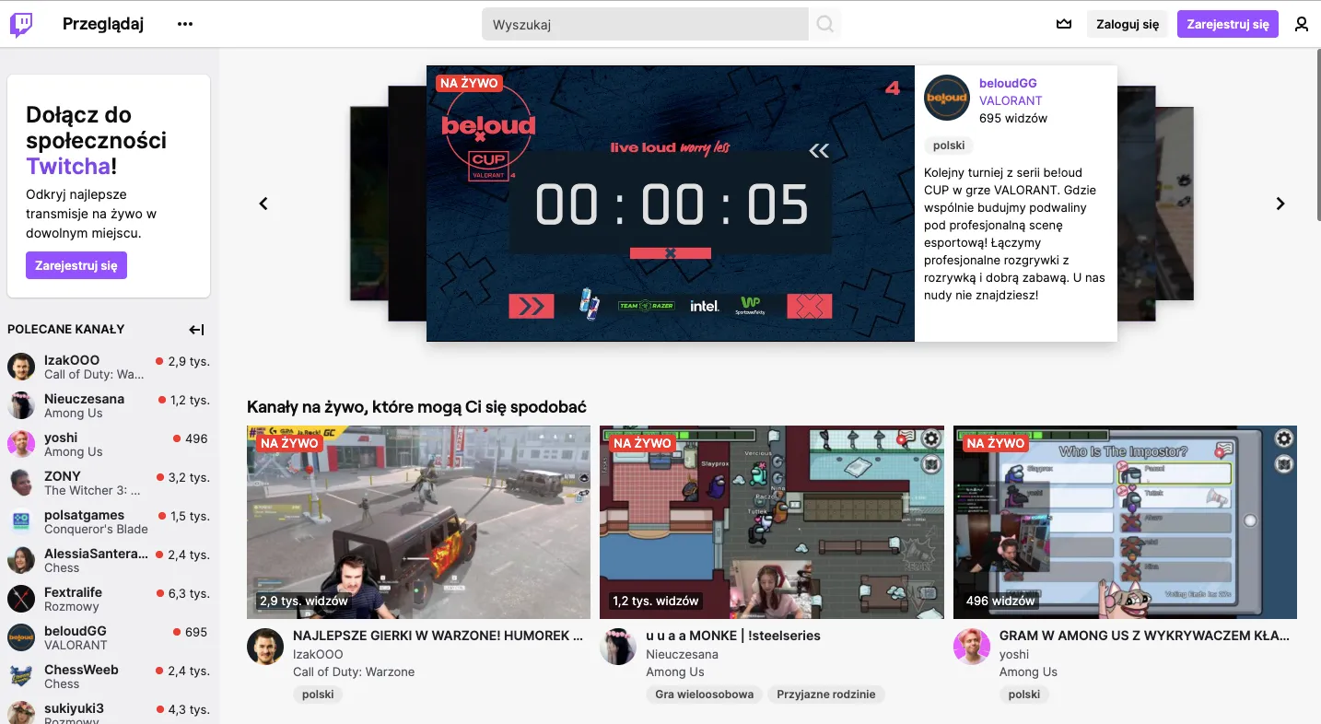Open VALORANT category link in featured panel
This screenshot has height=724, width=1321.
click(1011, 100)
